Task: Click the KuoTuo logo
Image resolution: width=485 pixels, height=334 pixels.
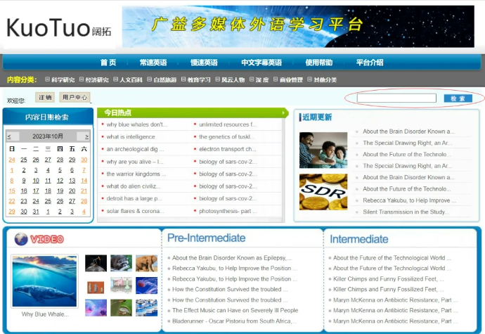Action: [58, 28]
